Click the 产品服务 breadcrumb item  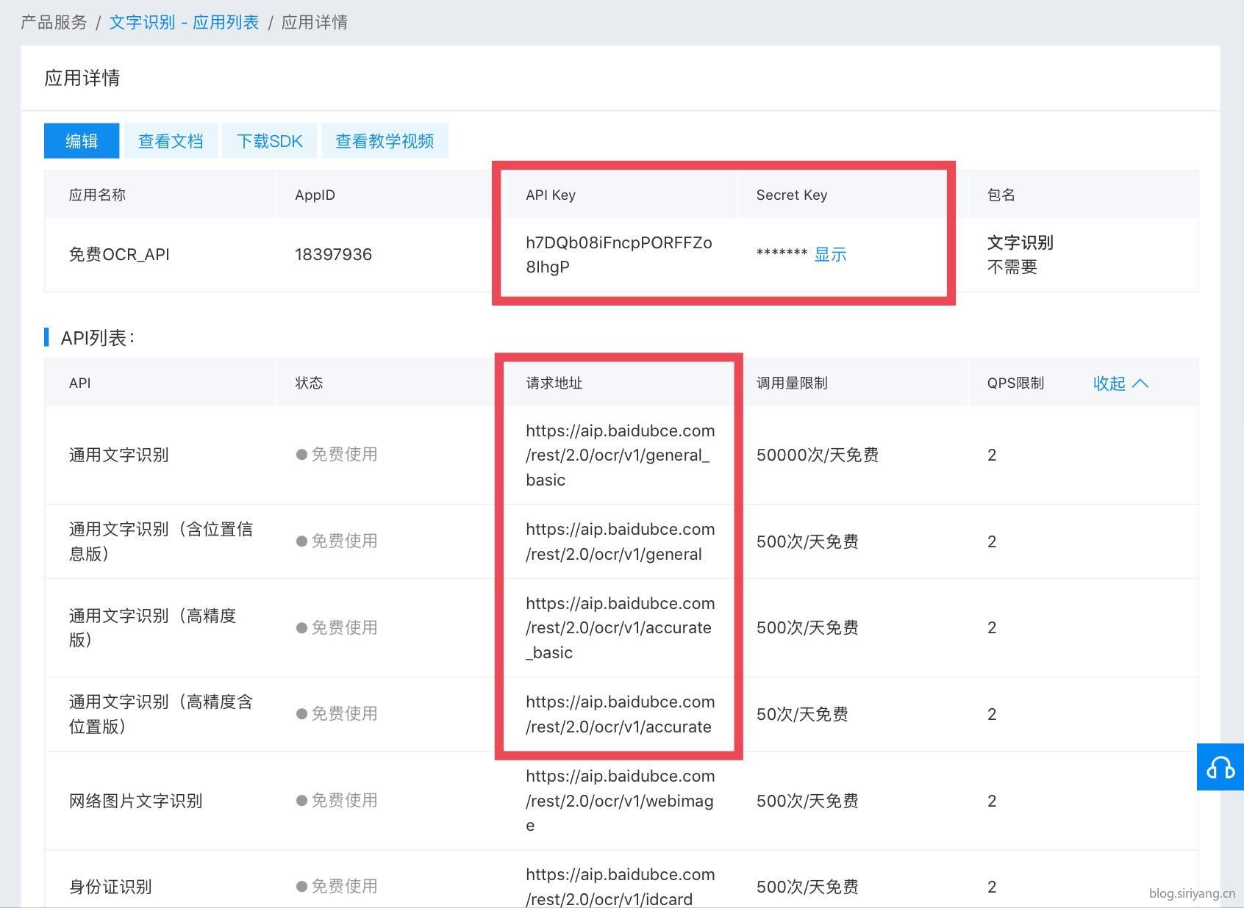coord(54,22)
